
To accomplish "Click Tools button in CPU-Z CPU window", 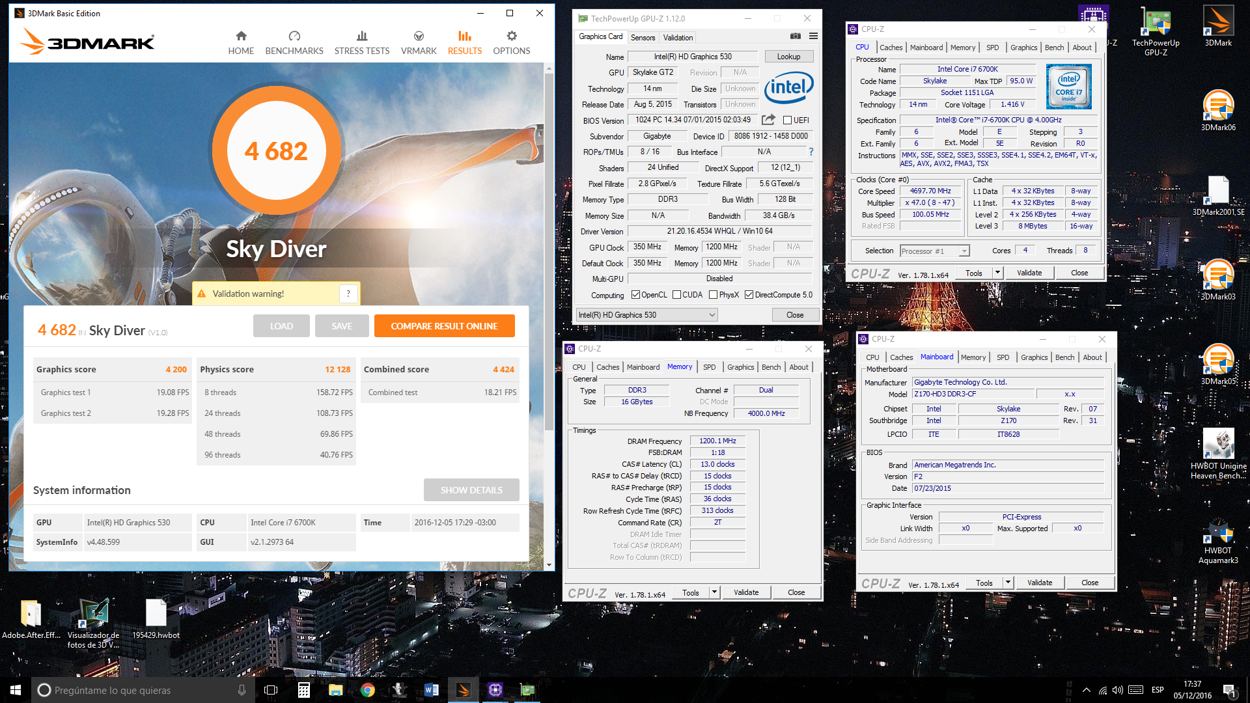I will [974, 273].
